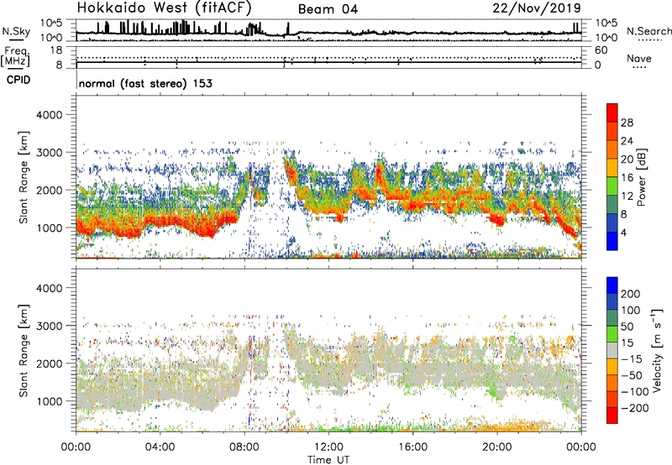
Task: Click the "18" tick on the frequency axis
Action: (55, 50)
